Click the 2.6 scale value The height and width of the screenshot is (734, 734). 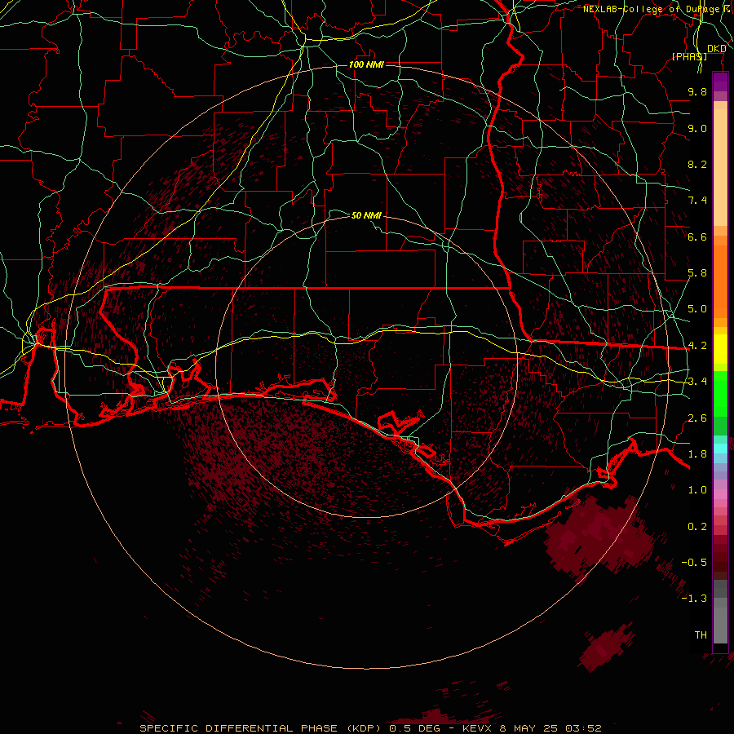click(697, 418)
